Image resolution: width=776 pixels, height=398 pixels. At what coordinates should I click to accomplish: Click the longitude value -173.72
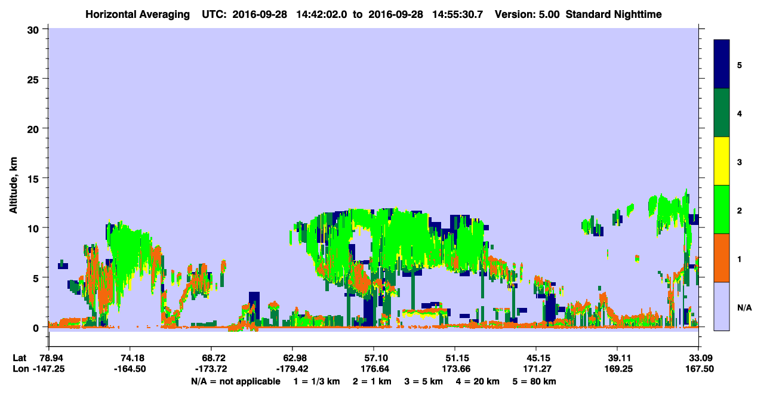click(211, 369)
